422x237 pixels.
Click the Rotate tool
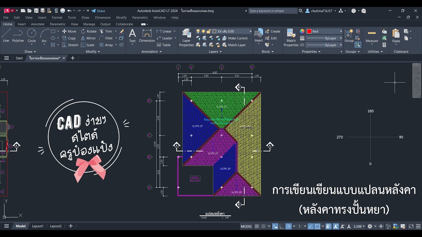[x=89, y=31]
